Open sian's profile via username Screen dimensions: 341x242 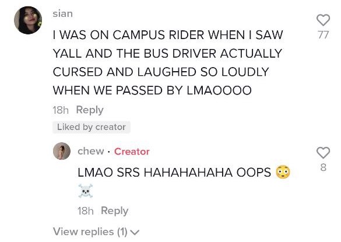coord(62,14)
